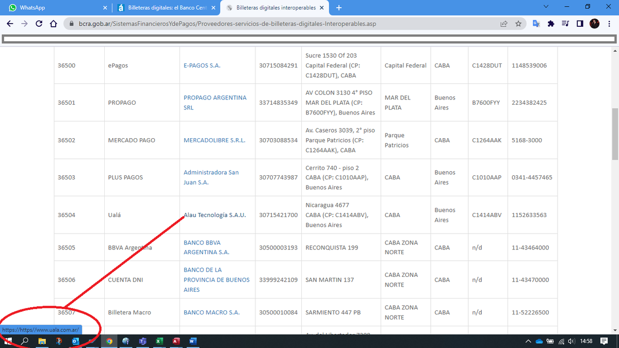Open Chrome three-dot menu

(x=609, y=24)
